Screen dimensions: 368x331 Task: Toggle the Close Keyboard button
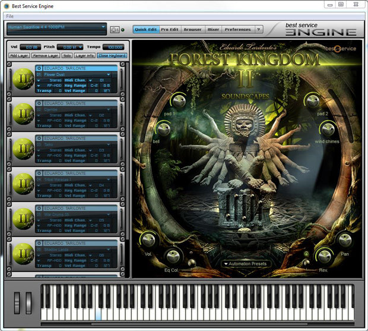pyautogui.click(x=112, y=55)
